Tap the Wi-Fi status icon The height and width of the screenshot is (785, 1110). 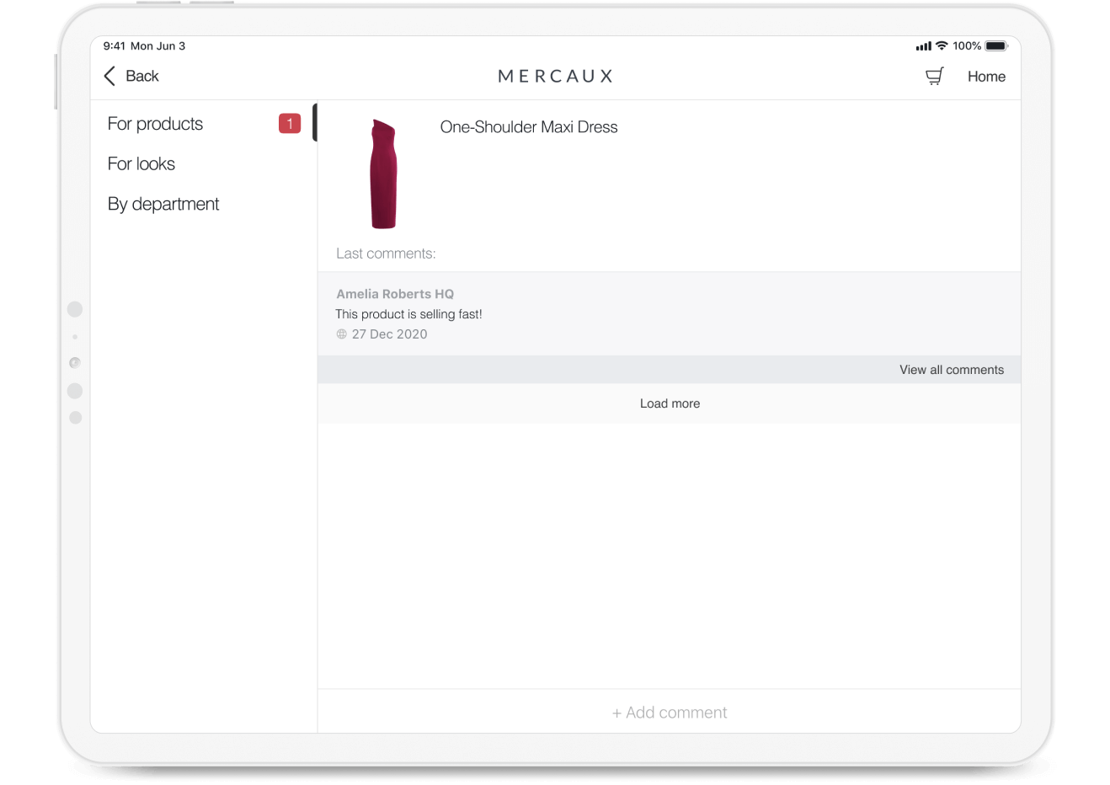(x=942, y=46)
